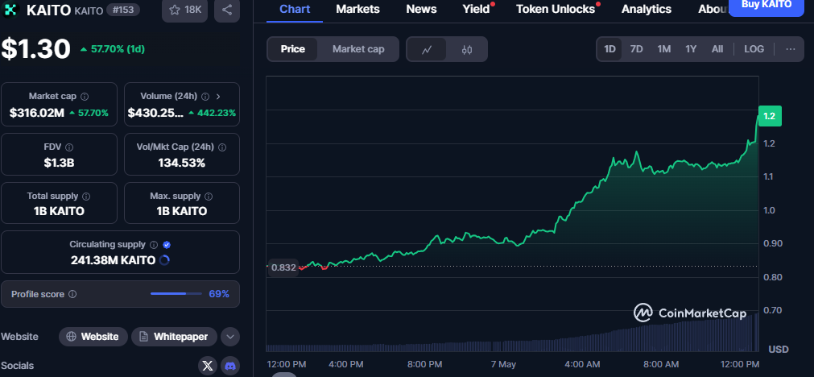Select the candlestick chart type icon
Screen dimensions: 814x377
point(467,50)
